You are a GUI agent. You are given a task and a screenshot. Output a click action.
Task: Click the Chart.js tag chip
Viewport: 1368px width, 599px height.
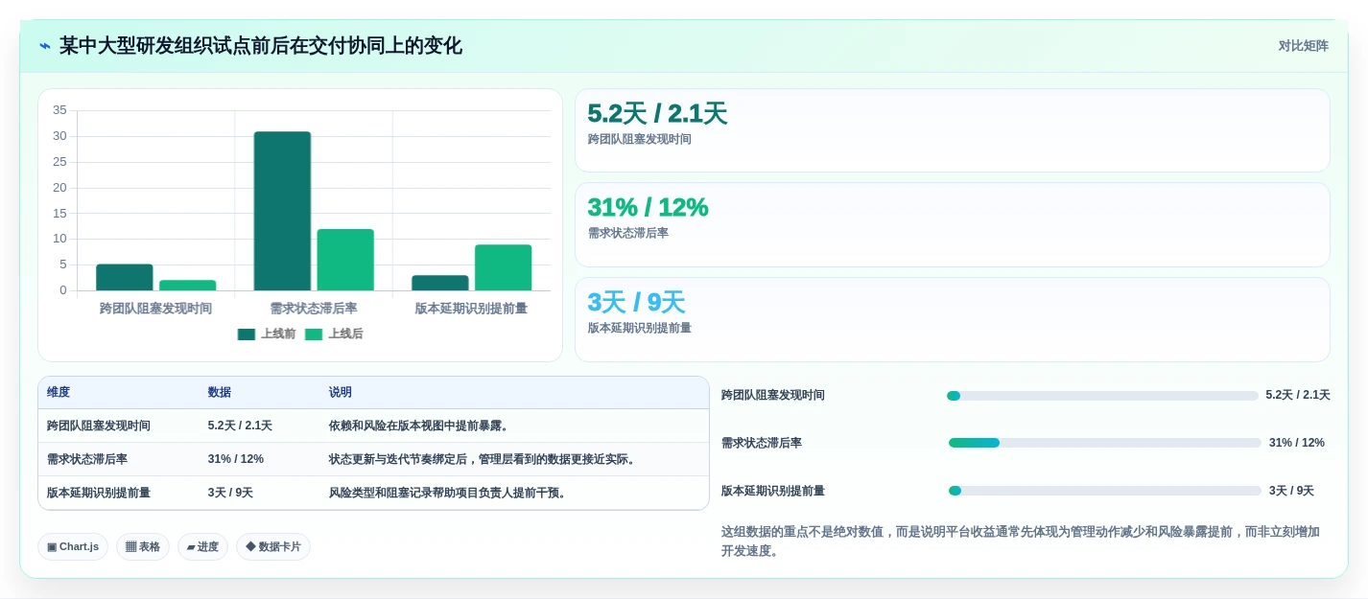coord(73,546)
